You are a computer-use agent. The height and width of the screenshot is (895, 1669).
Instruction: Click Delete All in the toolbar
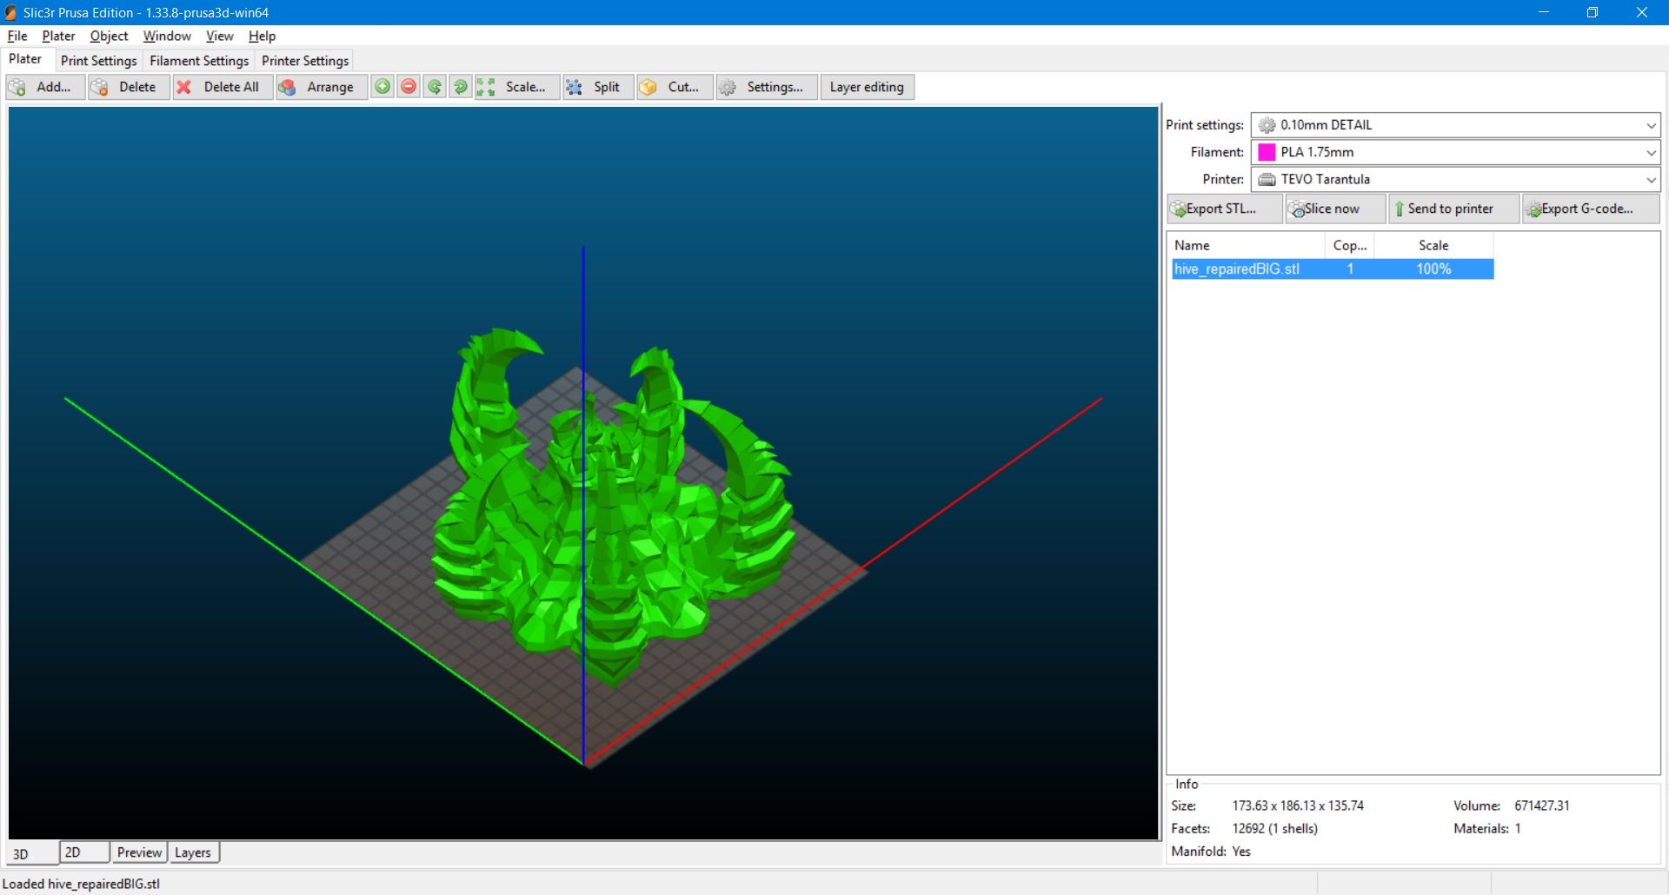point(223,87)
